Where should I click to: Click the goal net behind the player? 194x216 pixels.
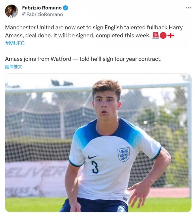pos(42,116)
